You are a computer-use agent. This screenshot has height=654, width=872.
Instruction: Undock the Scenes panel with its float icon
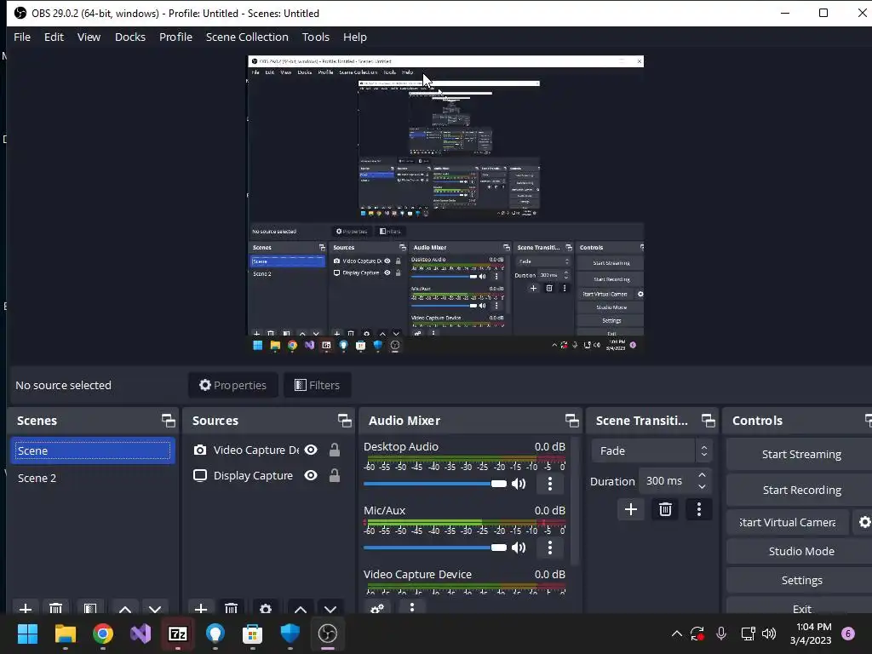[x=168, y=421]
